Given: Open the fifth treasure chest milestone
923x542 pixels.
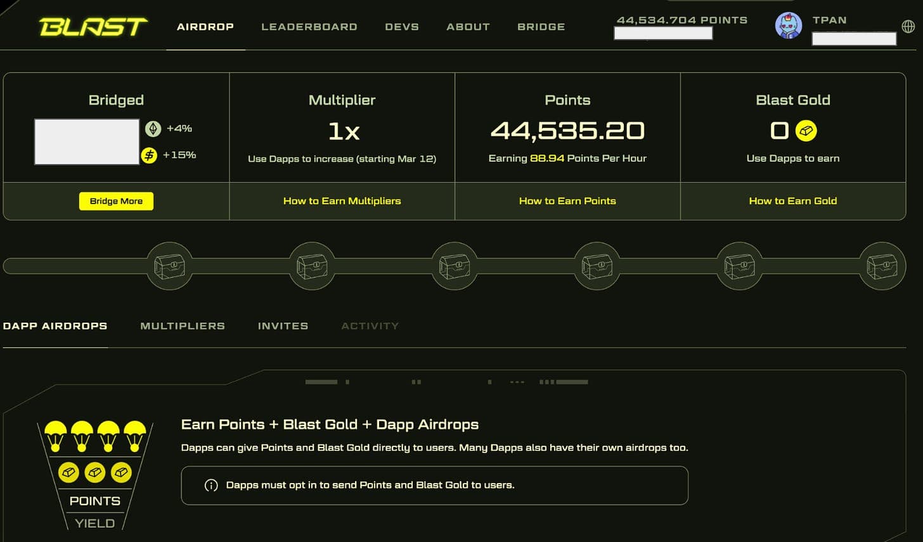Looking at the screenshot, I should 739,266.
